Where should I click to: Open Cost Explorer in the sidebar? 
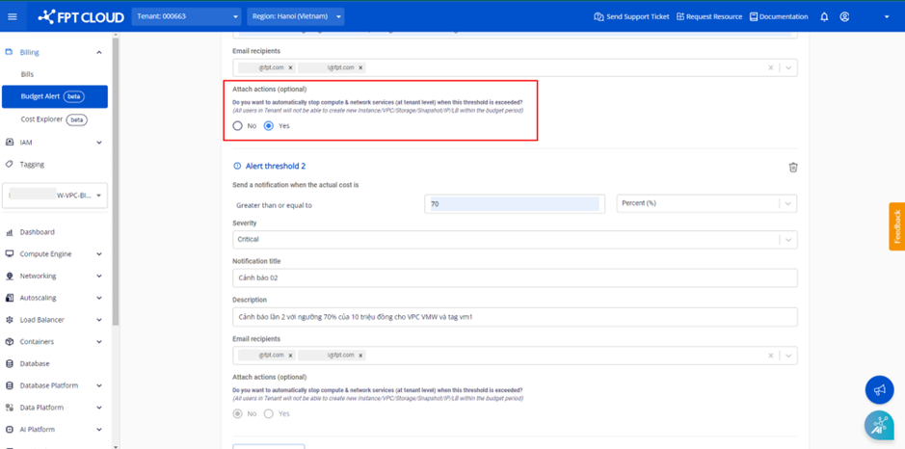click(x=42, y=119)
